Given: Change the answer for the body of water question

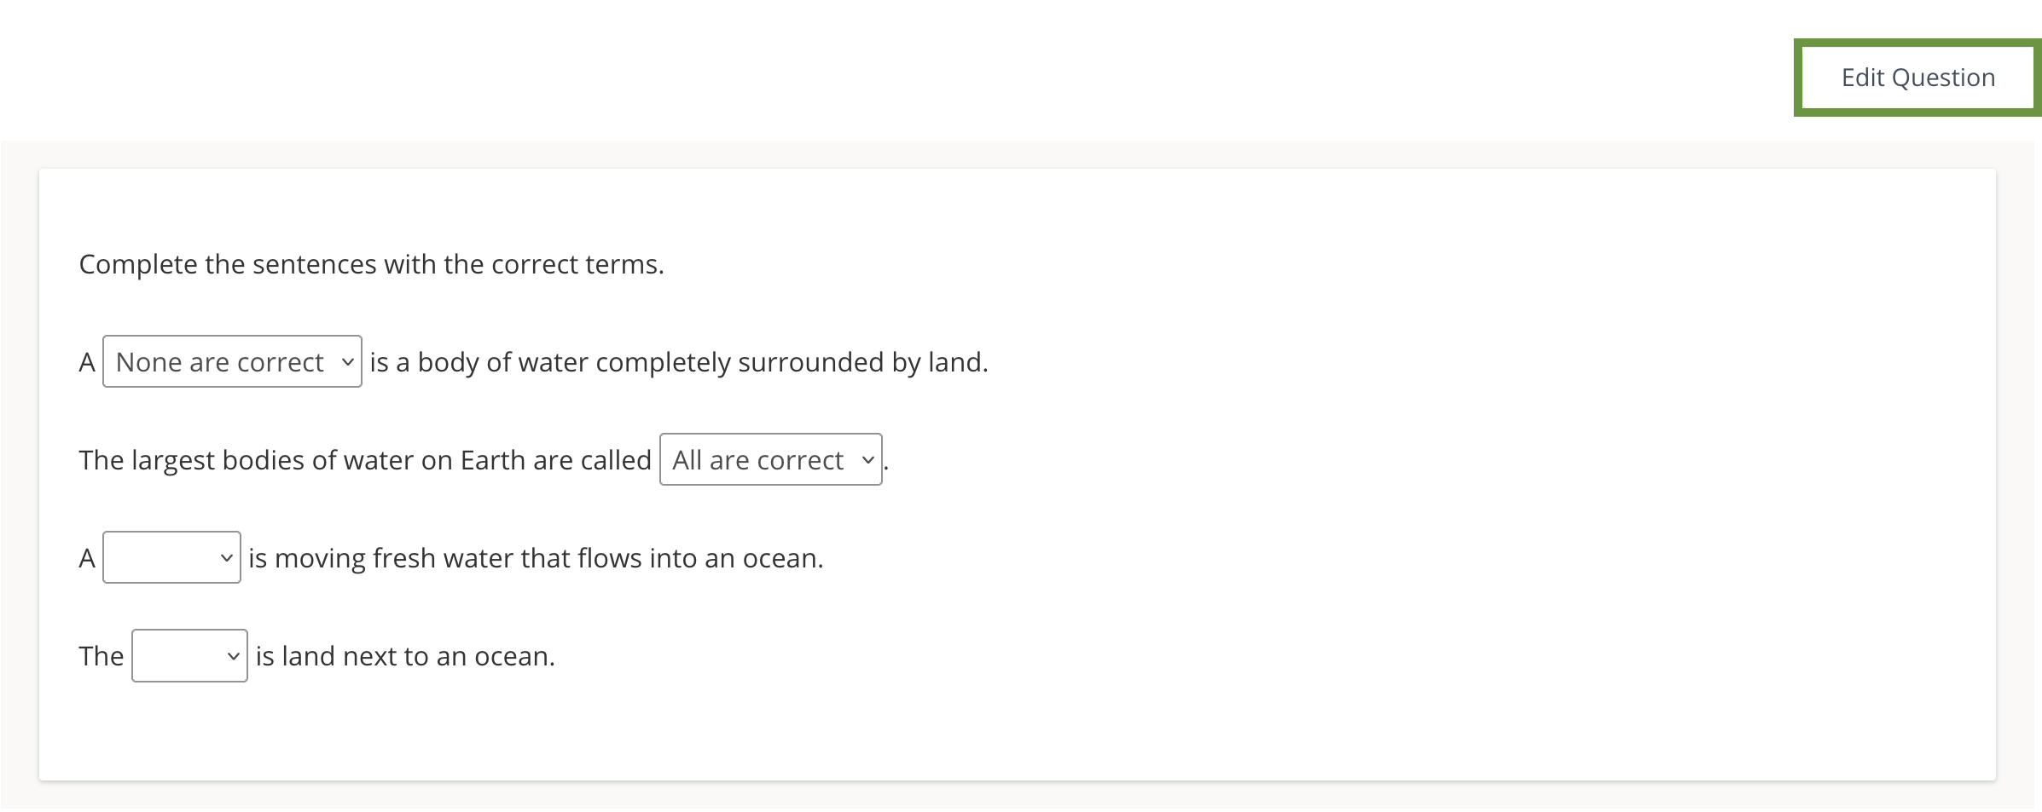Looking at the screenshot, I should point(232,361).
